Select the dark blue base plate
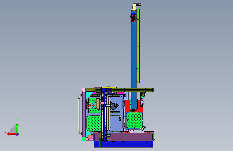Image resolution: width=233 pixels, height=151 pixels. tap(123, 144)
